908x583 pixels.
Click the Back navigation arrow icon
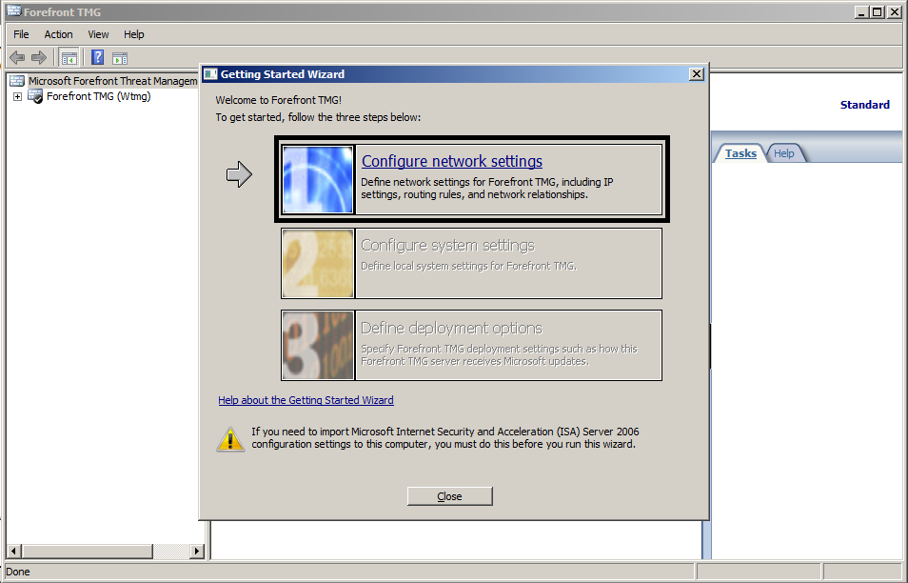pos(16,57)
